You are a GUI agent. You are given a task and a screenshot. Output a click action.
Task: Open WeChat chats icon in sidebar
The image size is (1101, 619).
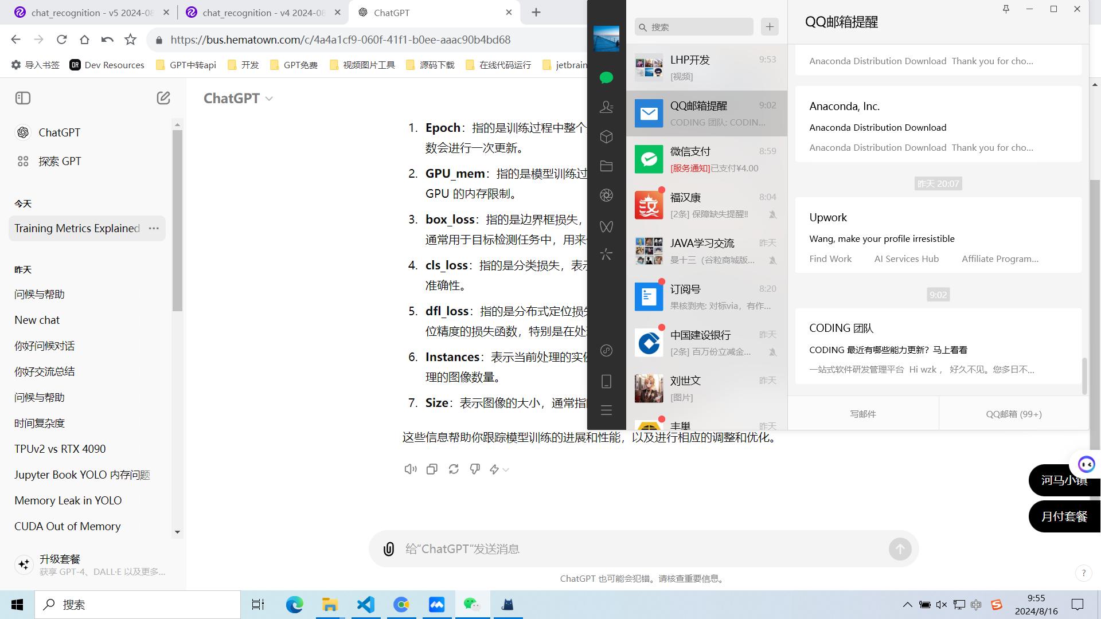[x=606, y=77]
